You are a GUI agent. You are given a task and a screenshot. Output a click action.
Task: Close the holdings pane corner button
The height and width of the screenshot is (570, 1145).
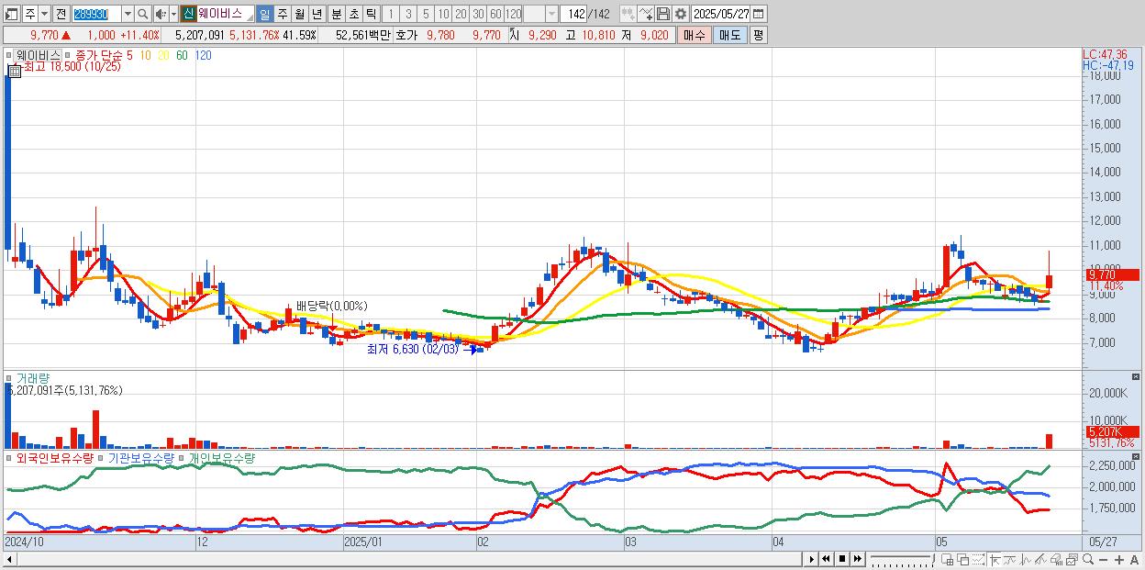coord(1136,456)
